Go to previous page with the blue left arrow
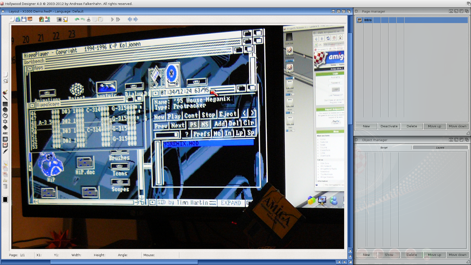The width and height of the screenshot is (471, 265). (x=130, y=19)
